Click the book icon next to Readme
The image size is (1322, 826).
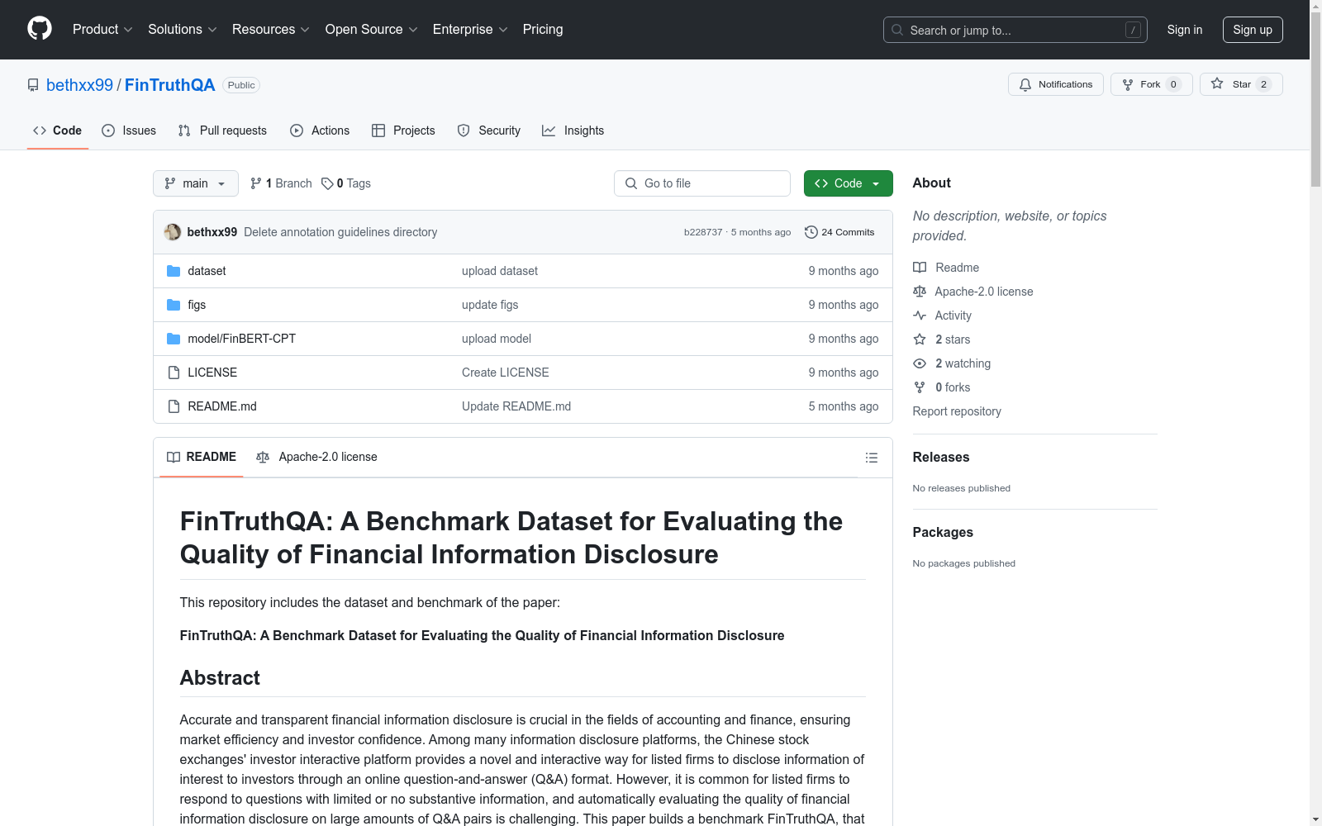(x=920, y=268)
